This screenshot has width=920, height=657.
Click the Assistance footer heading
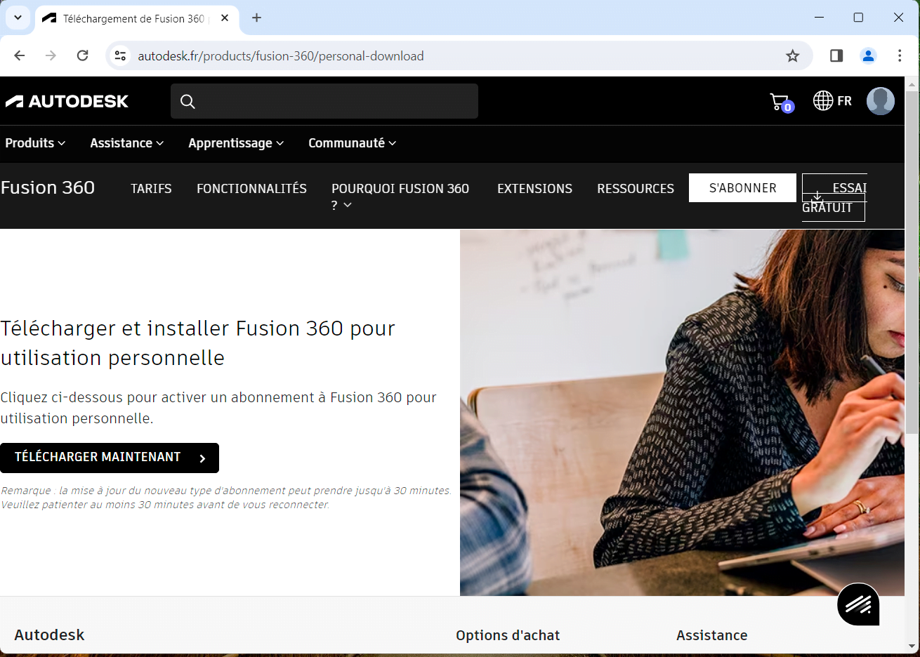(x=711, y=635)
